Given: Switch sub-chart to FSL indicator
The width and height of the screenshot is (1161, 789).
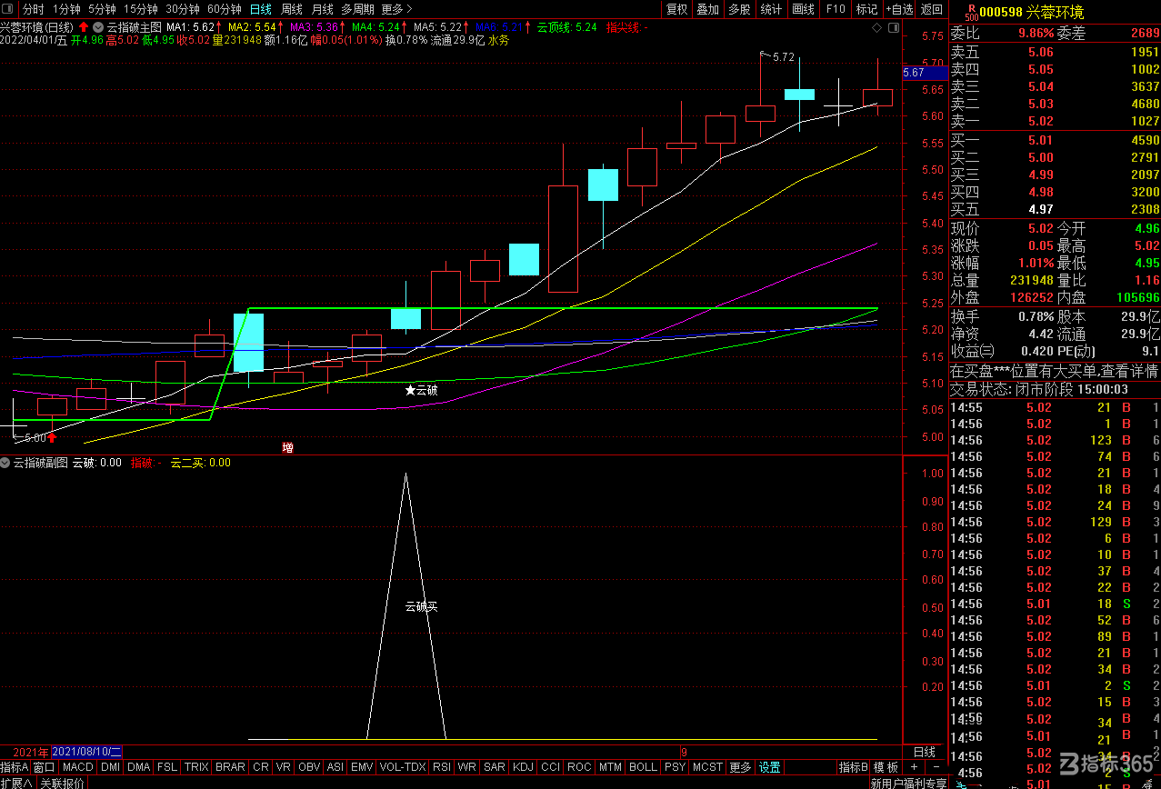Looking at the screenshot, I should pos(167,767).
